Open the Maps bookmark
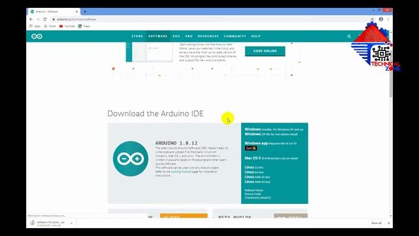Viewport: 419px width, 236px height. click(84, 26)
